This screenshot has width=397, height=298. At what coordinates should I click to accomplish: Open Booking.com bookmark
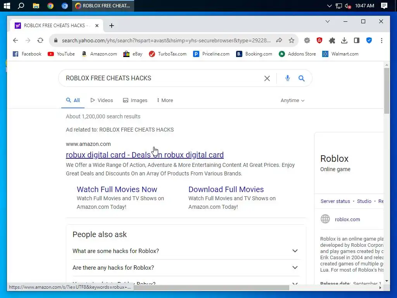click(254, 54)
